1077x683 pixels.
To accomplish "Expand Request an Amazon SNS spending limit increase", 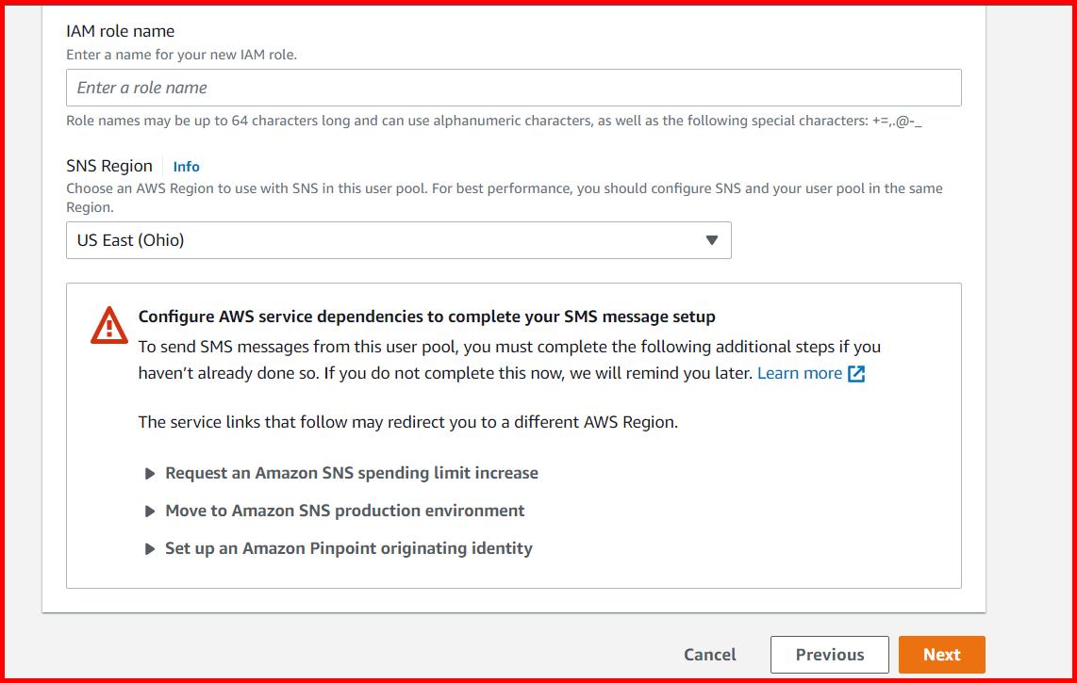I will pos(351,473).
